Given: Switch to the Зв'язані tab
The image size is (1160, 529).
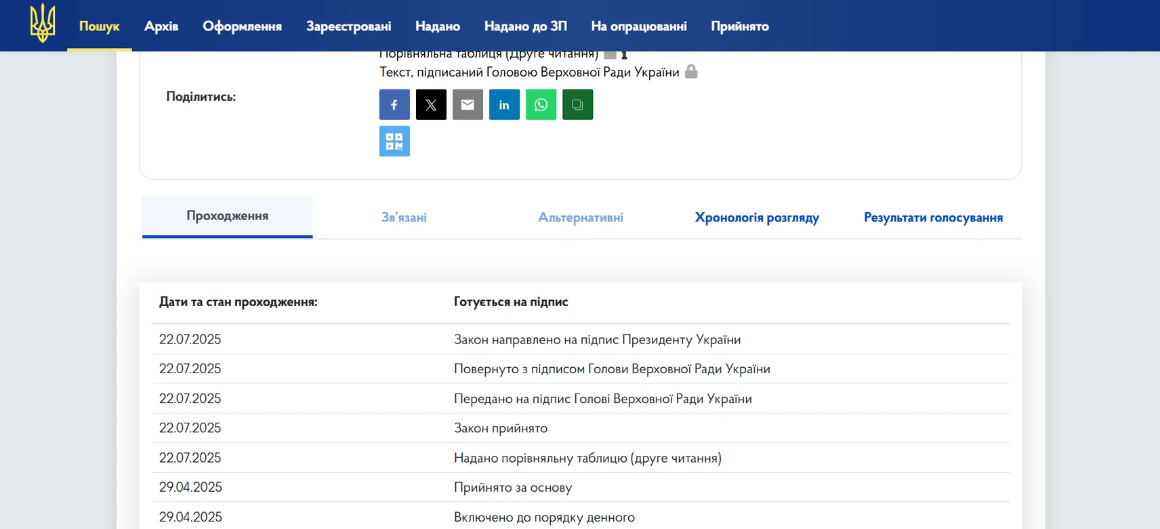Looking at the screenshot, I should coord(404,217).
